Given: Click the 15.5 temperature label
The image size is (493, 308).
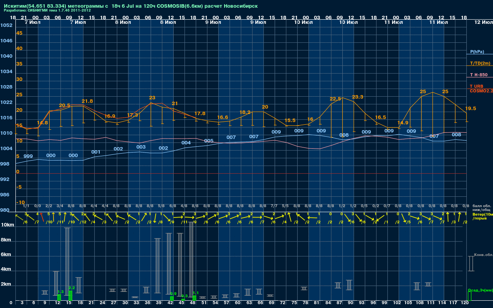Looking at the screenshot, I should tap(290, 121).
